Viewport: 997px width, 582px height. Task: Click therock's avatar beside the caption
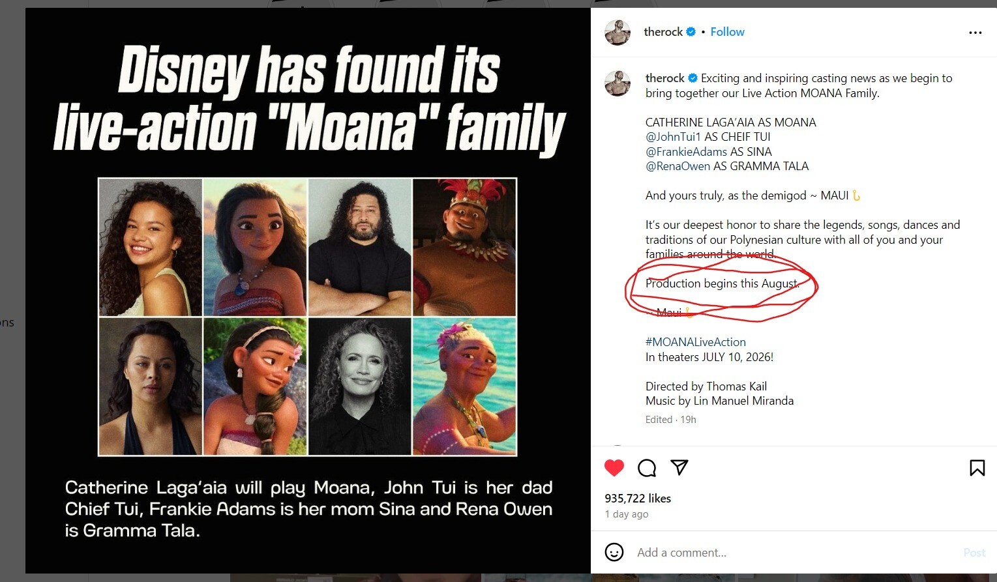pos(618,84)
